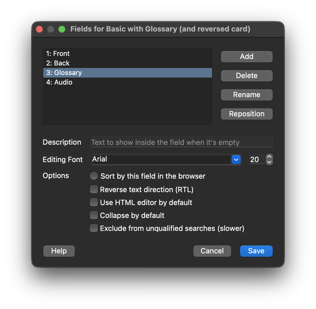Screen dimensions: 316x309
Task: Select the Front field in list
Action: coord(58,54)
